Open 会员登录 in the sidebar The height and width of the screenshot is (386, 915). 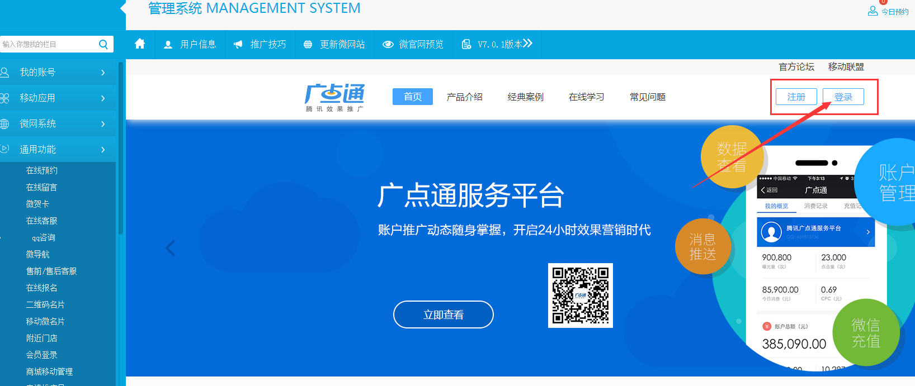[x=42, y=355]
